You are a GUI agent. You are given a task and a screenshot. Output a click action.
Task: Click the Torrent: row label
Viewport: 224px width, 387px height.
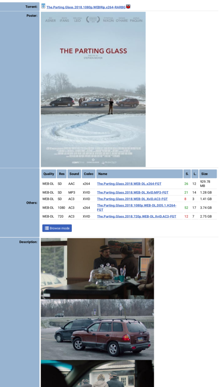point(31,7)
